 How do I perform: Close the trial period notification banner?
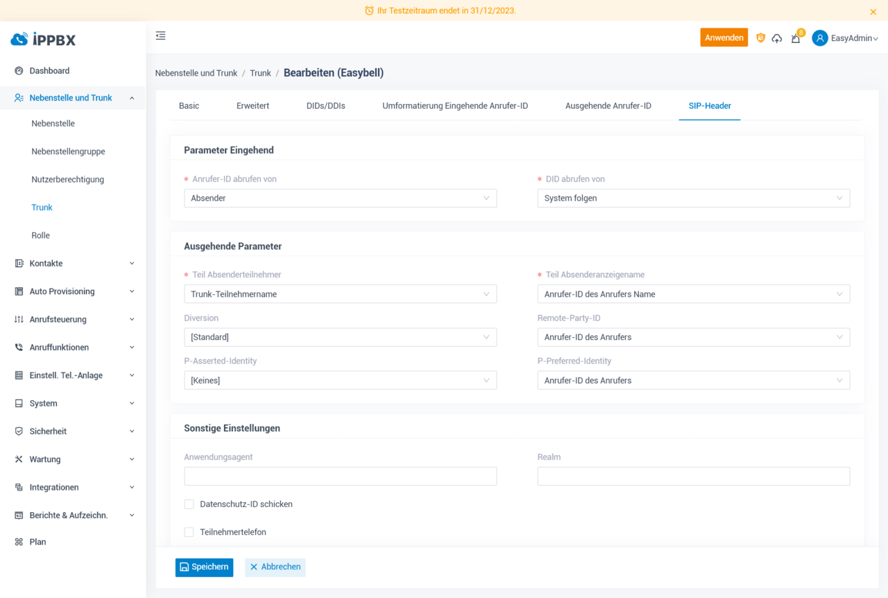pyautogui.click(x=873, y=12)
